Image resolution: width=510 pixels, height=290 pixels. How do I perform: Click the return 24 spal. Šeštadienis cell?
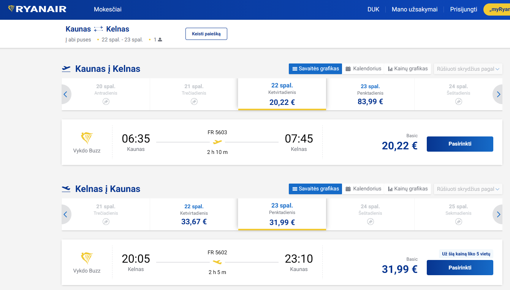click(x=370, y=214)
